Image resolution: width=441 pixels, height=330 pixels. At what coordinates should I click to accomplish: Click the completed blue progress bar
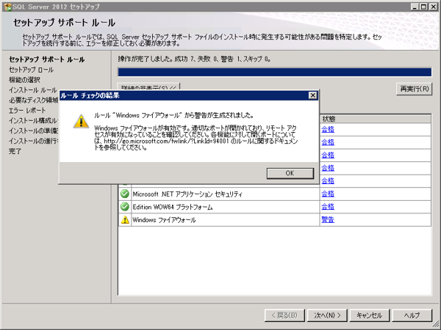[274, 72]
